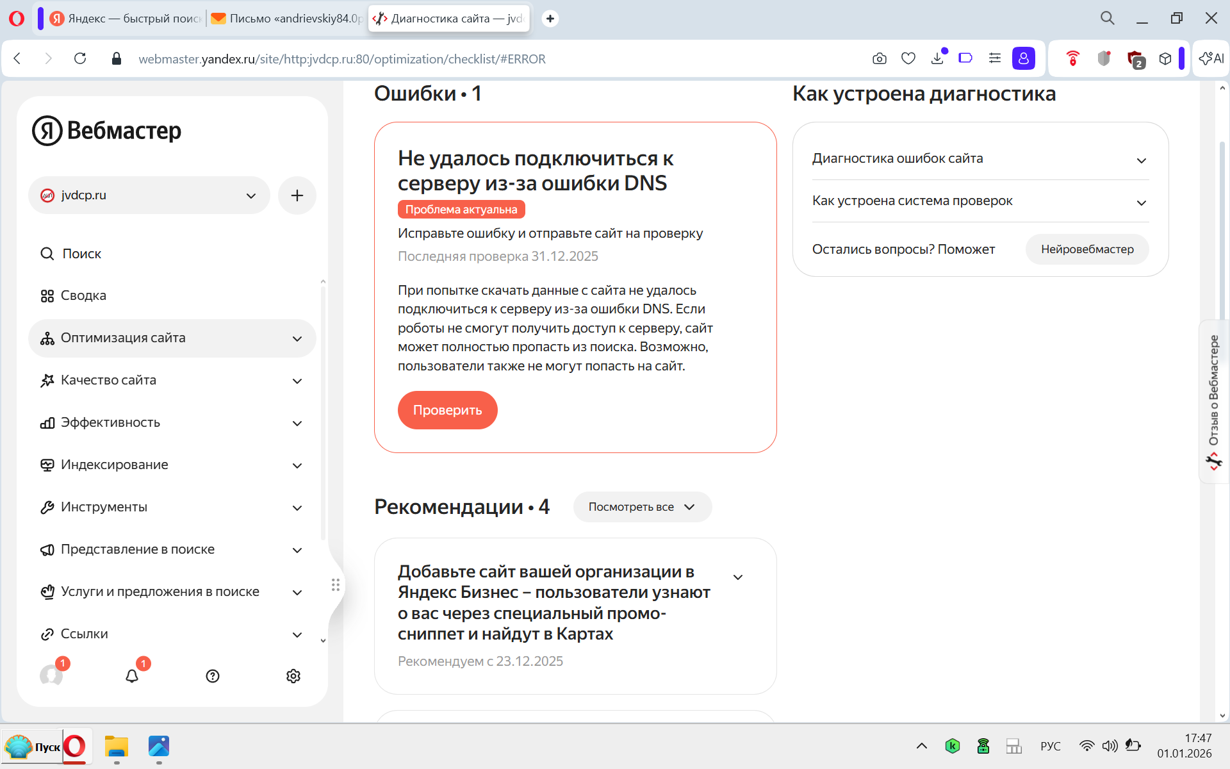
Task: Expand Индексирование menu item
Action: pyautogui.click(x=172, y=465)
